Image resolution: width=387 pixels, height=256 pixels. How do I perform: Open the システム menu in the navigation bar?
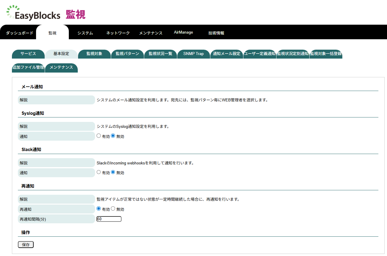(x=85, y=33)
